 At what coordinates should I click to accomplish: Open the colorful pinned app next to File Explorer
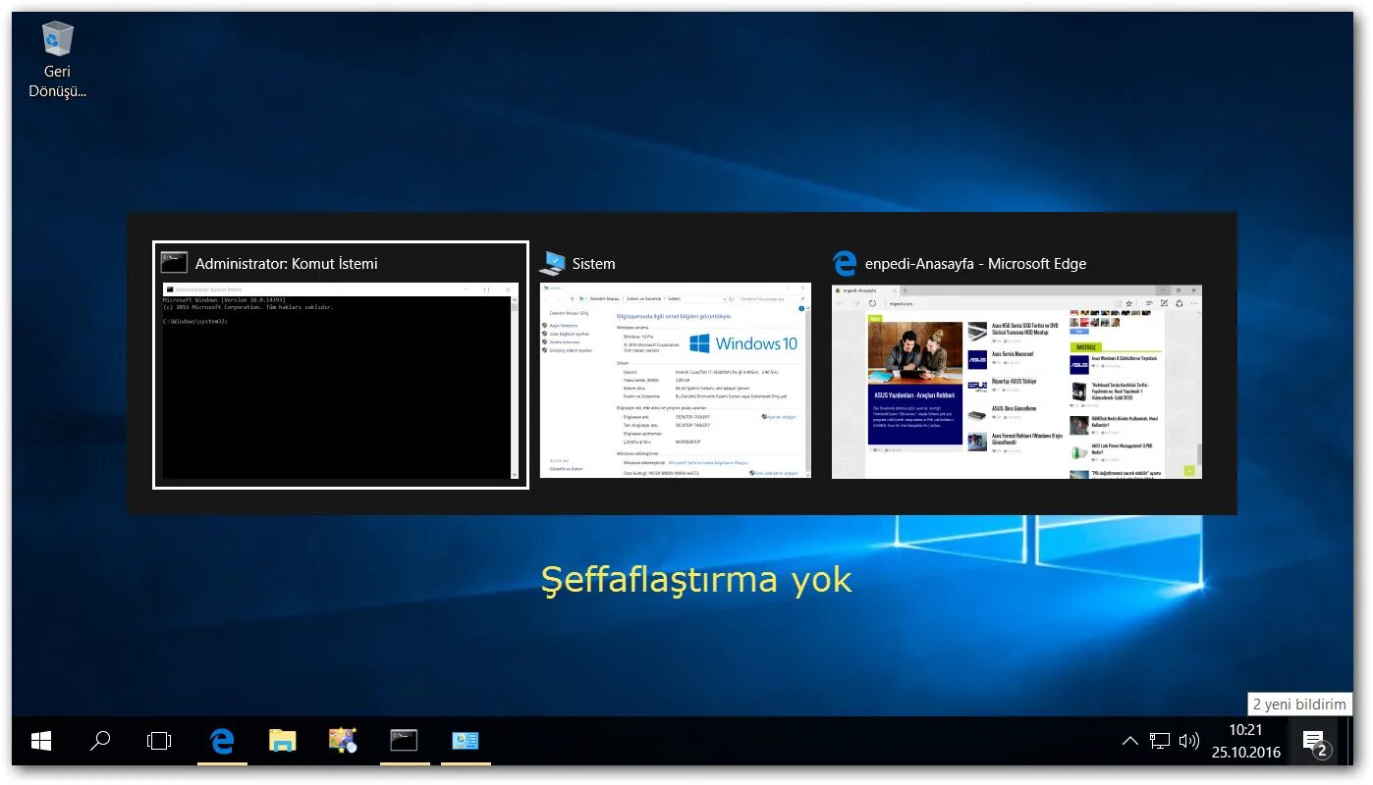pyautogui.click(x=343, y=741)
